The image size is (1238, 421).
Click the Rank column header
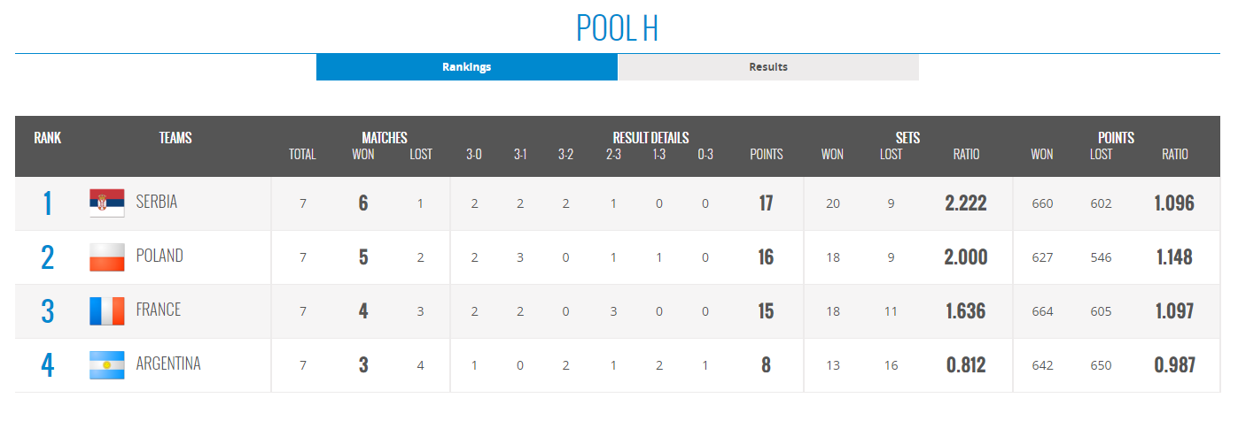[x=48, y=138]
